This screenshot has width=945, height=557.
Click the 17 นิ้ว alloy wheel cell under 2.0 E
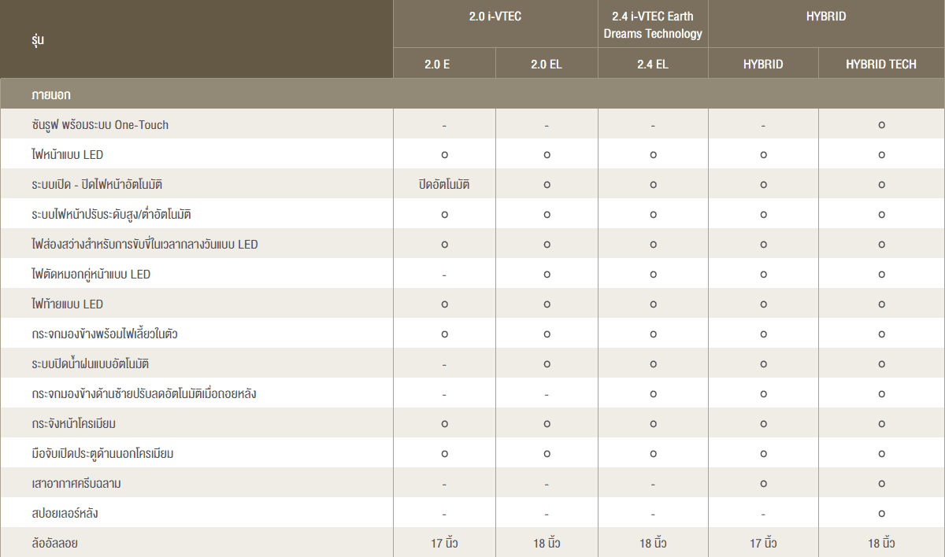(x=444, y=544)
